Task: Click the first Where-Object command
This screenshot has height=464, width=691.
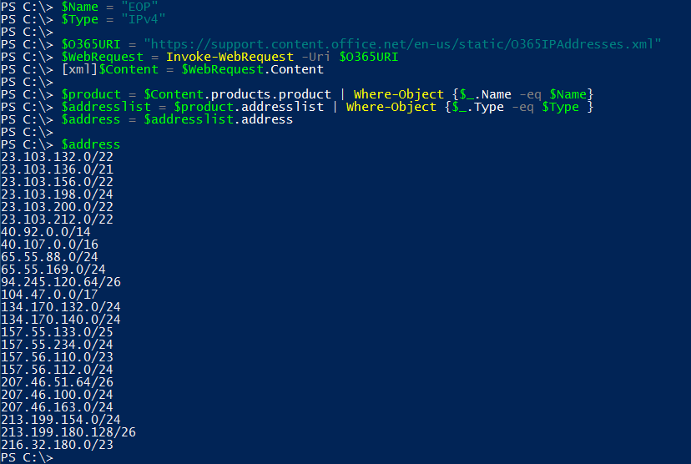Action: pyautogui.click(x=398, y=94)
